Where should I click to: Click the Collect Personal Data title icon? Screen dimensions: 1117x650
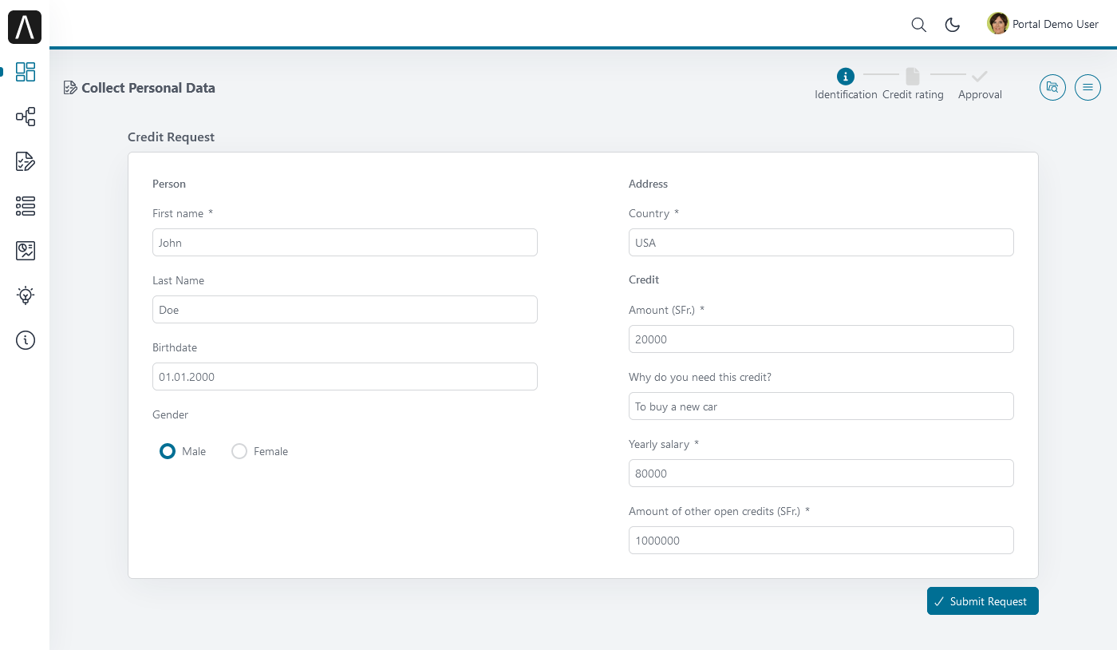(x=70, y=88)
